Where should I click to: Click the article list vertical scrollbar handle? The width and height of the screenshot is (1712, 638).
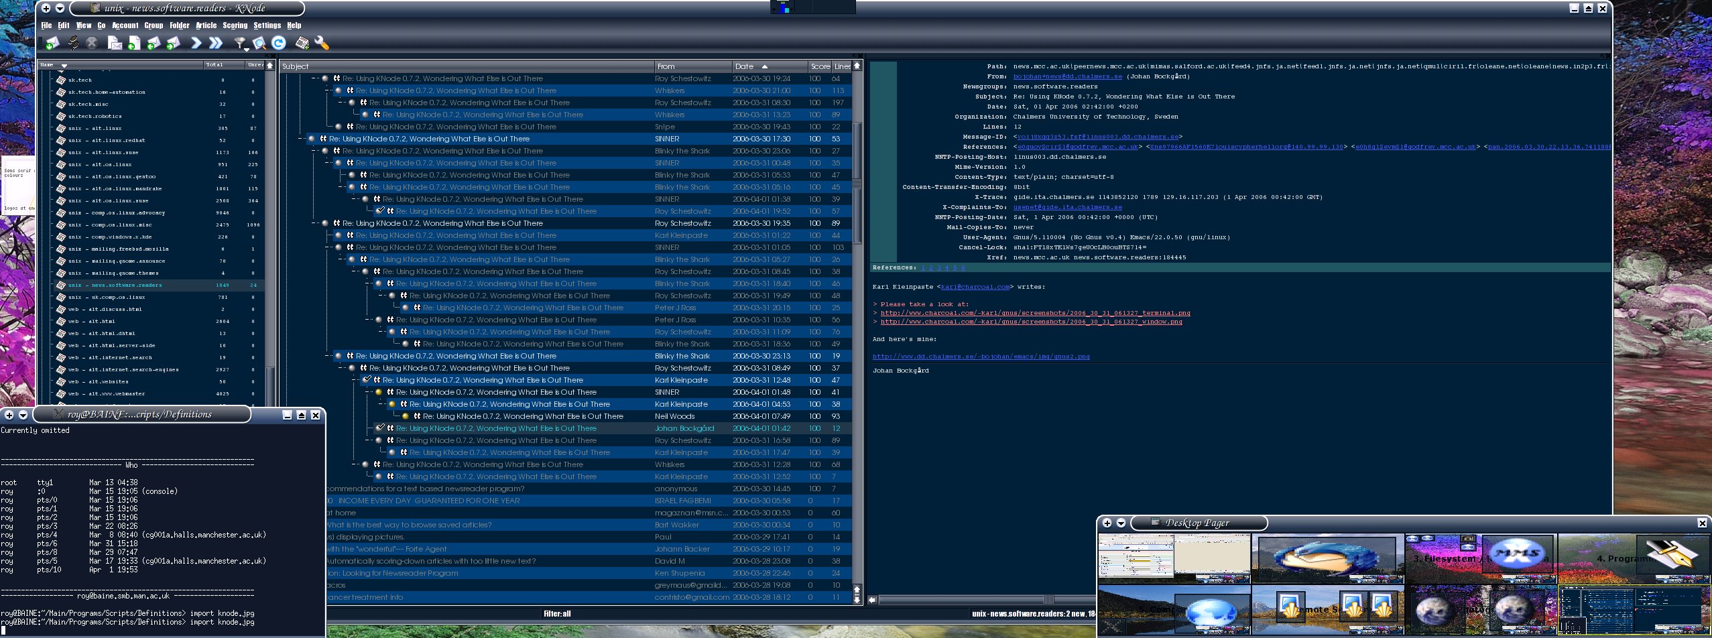[857, 182]
